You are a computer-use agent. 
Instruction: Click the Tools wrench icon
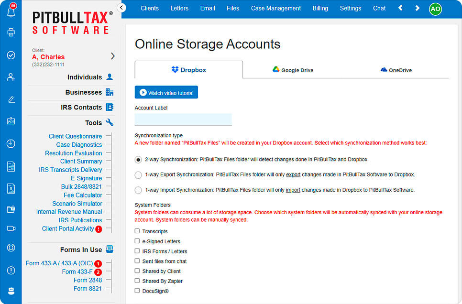coord(110,122)
